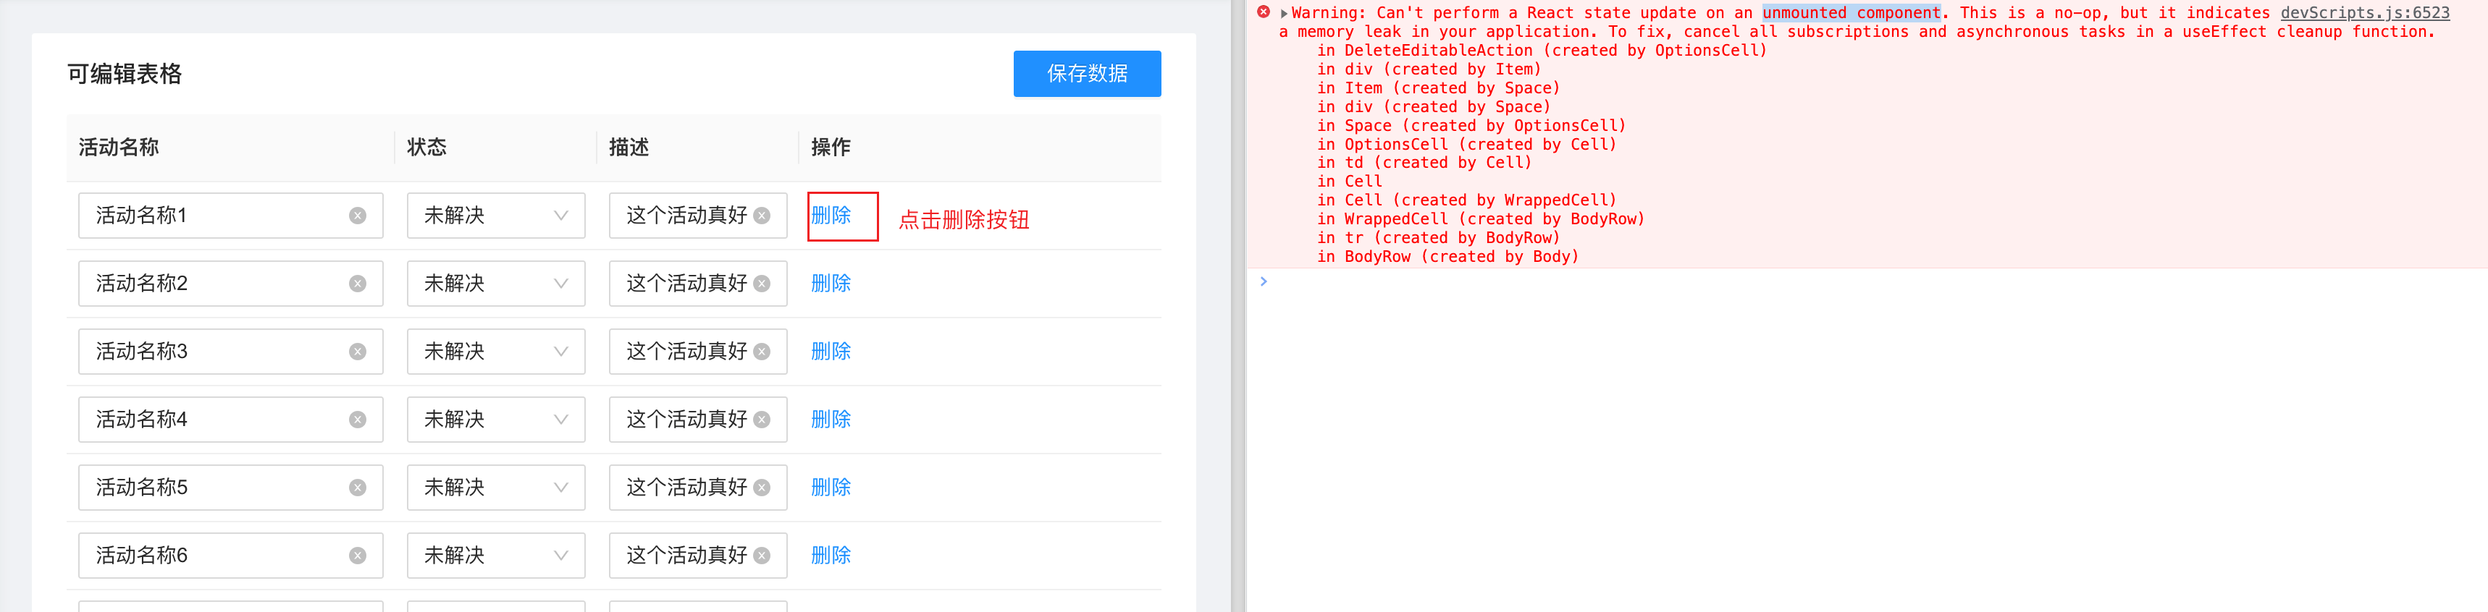
Task: Focus the description input in 活动名称2 row
Action: tap(697, 283)
